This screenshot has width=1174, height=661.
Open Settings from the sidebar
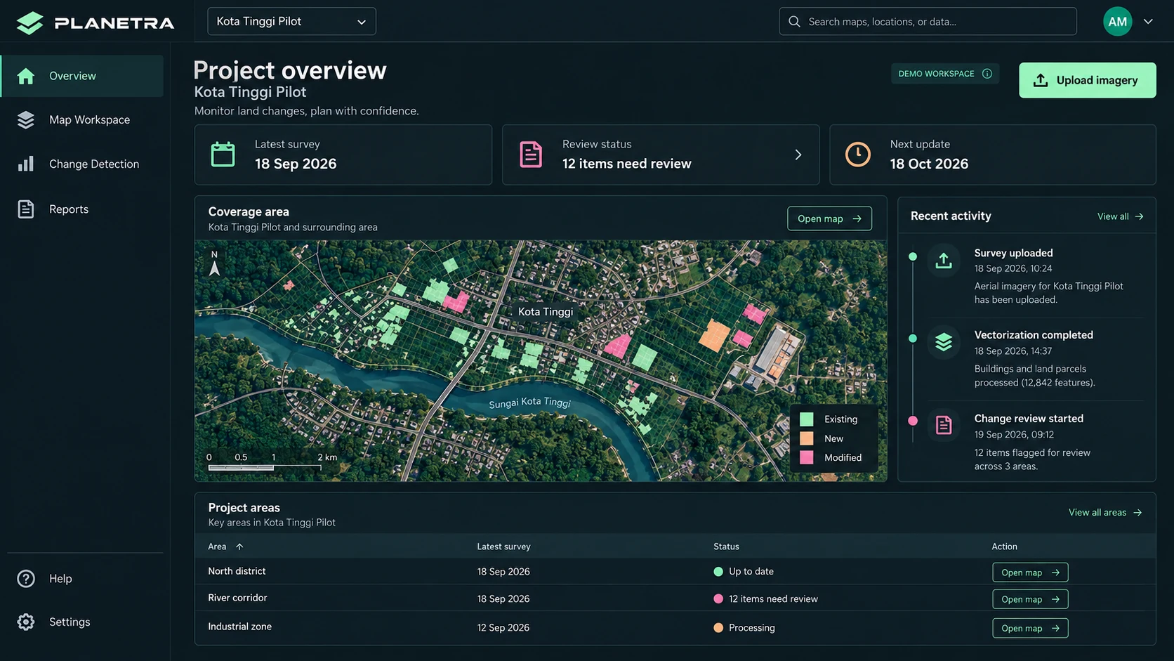coord(82,622)
